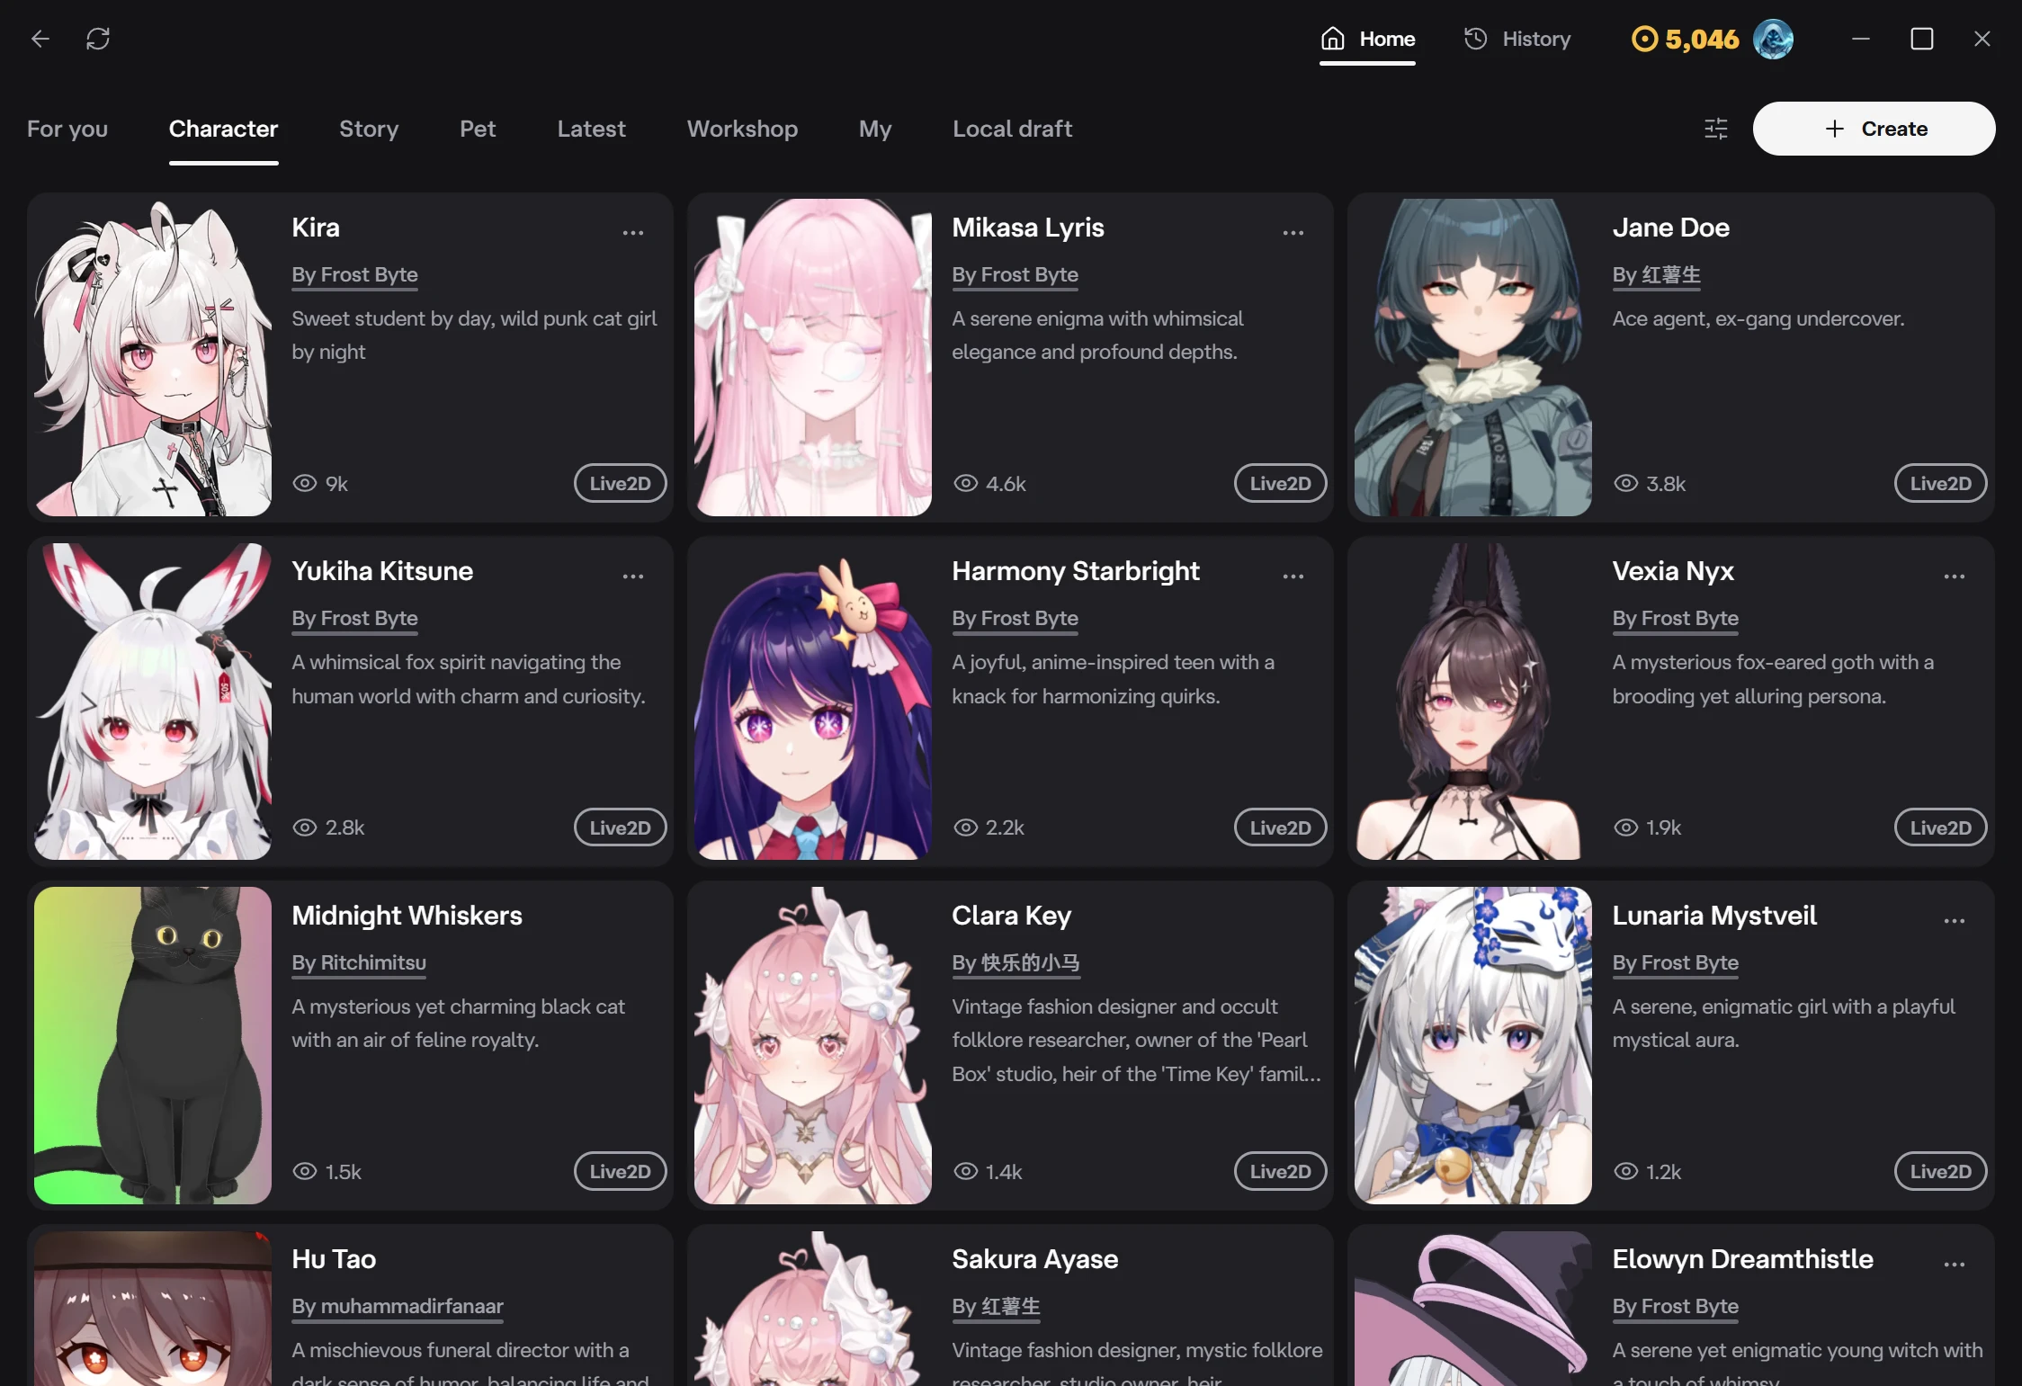The width and height of the screenshot is (2022, 1386).
Task: Switch to the Latest tab
Action: pyautogui.click(x=591, y=129)
